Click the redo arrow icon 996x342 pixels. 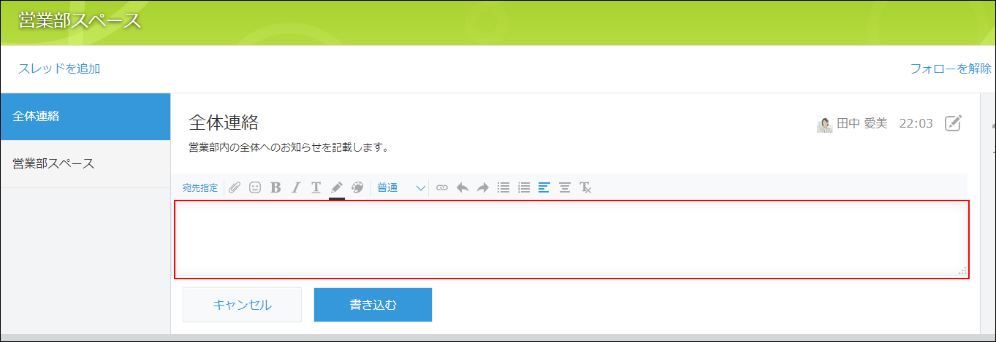pyautogui.click(x=483, y=187)
